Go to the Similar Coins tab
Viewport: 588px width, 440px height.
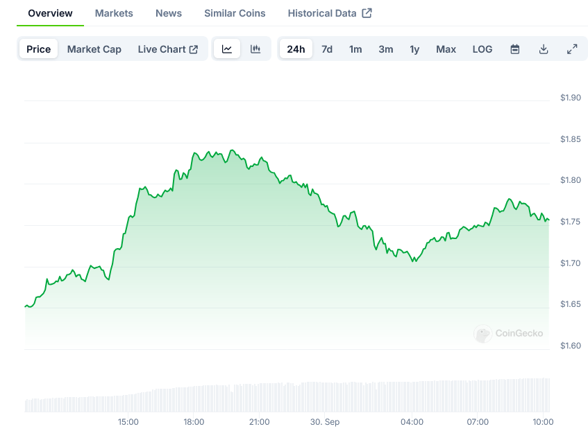pyautogui.click(x=235, y=13)
